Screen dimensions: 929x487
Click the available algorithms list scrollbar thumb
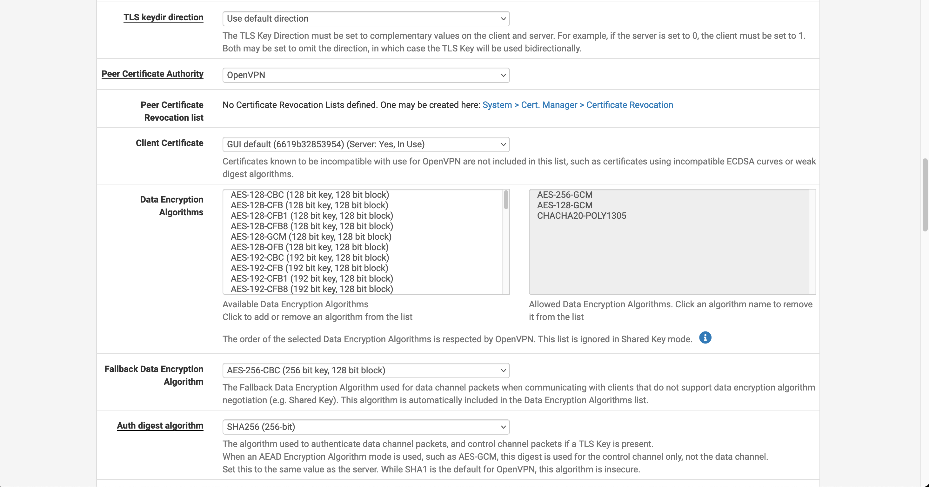tap(506, 200)
